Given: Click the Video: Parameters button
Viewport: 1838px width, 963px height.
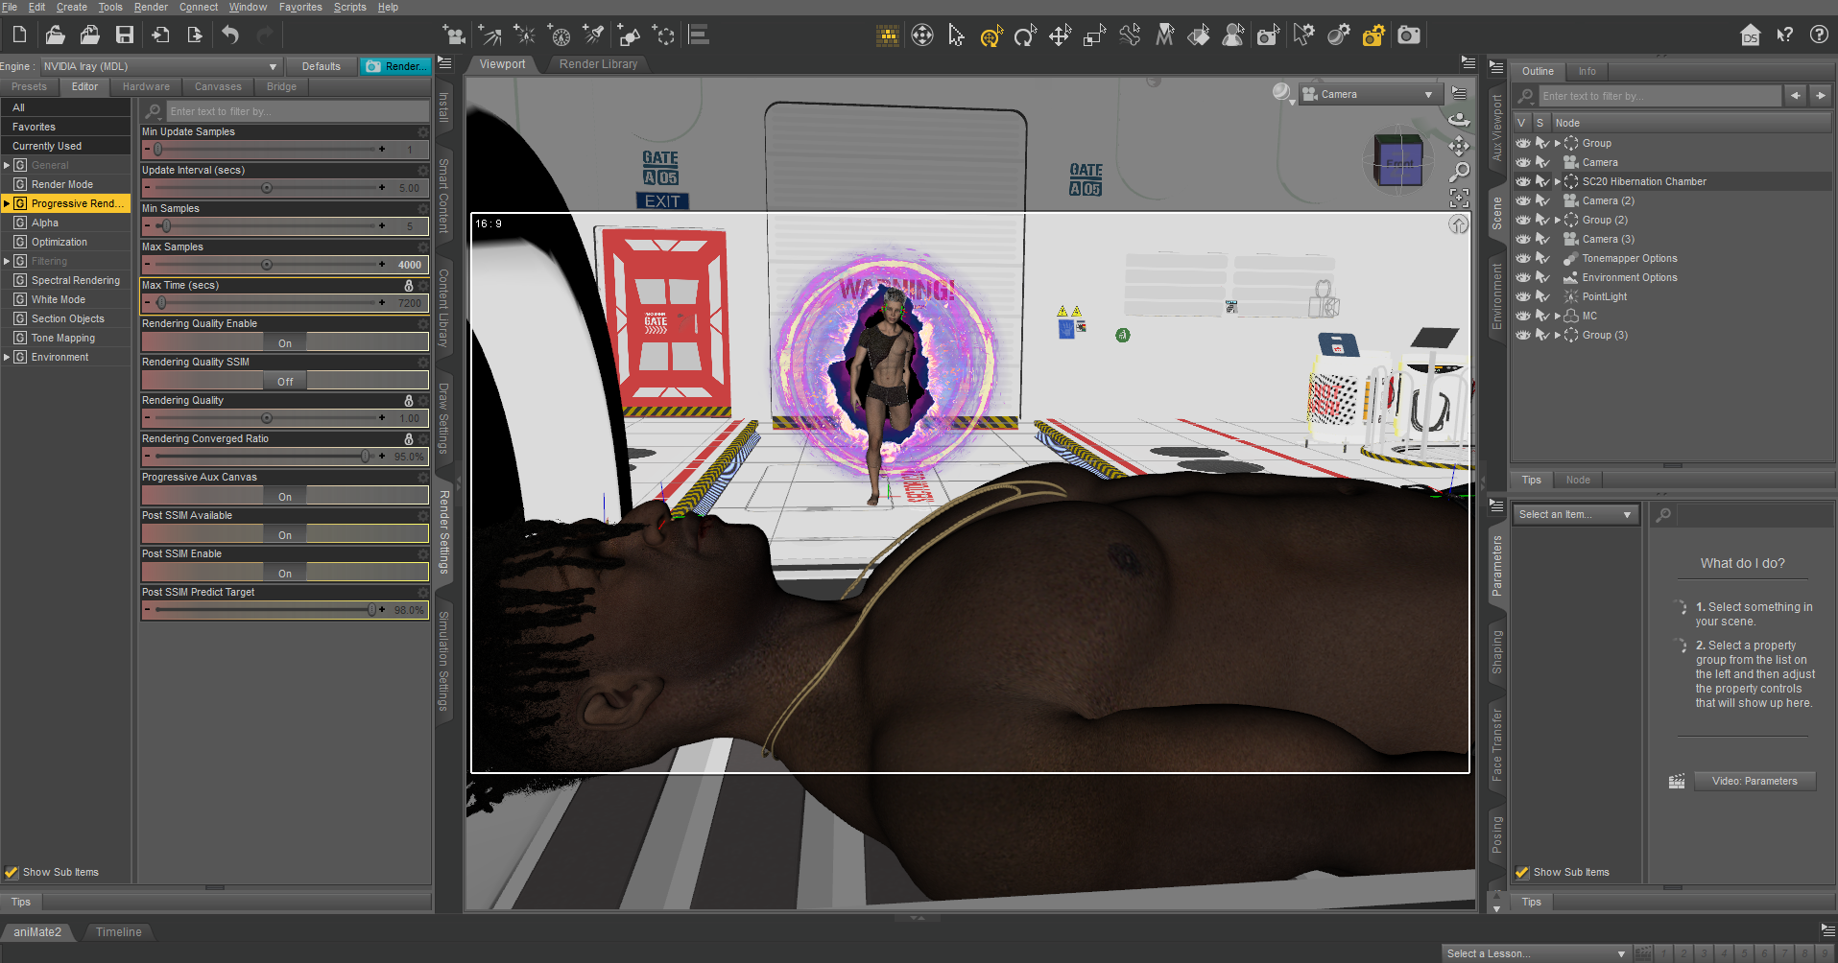Looking at the screenshot, I should click(x=1754, y=781).
